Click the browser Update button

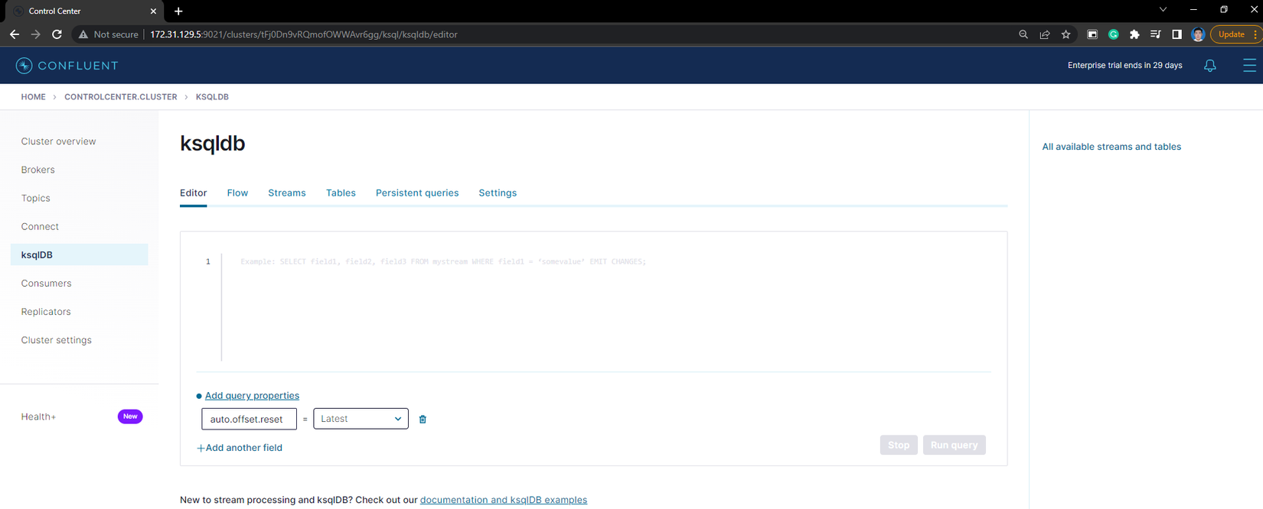click(x=1231, y=34)
